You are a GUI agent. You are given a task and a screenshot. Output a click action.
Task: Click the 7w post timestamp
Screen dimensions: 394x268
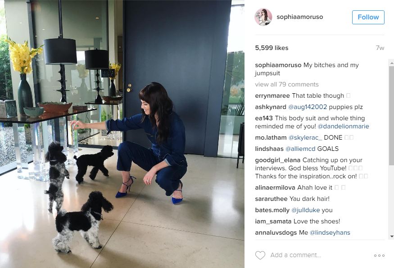[x=380, y=48]
